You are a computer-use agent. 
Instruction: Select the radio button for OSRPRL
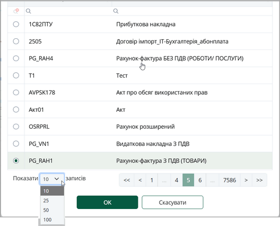16,127
